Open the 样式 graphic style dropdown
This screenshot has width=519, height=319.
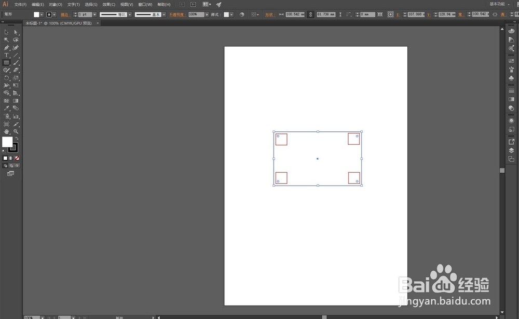[231, 15]
